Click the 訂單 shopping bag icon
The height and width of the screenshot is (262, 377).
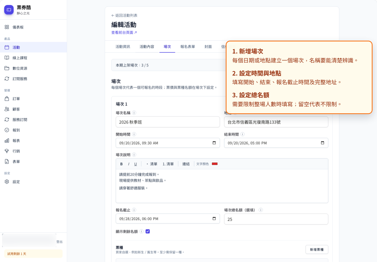[x=7, y=99]
